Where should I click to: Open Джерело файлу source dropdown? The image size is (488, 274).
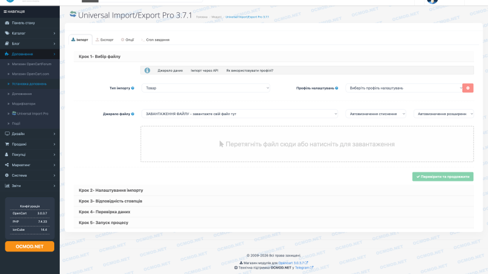tap(240, 114)
